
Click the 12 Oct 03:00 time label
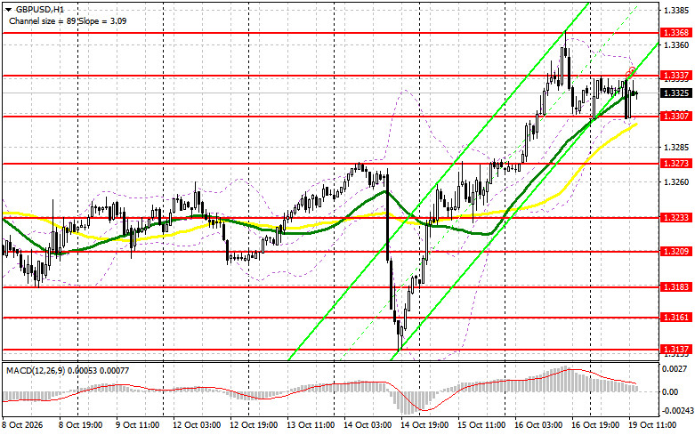[x=197, y=425]
